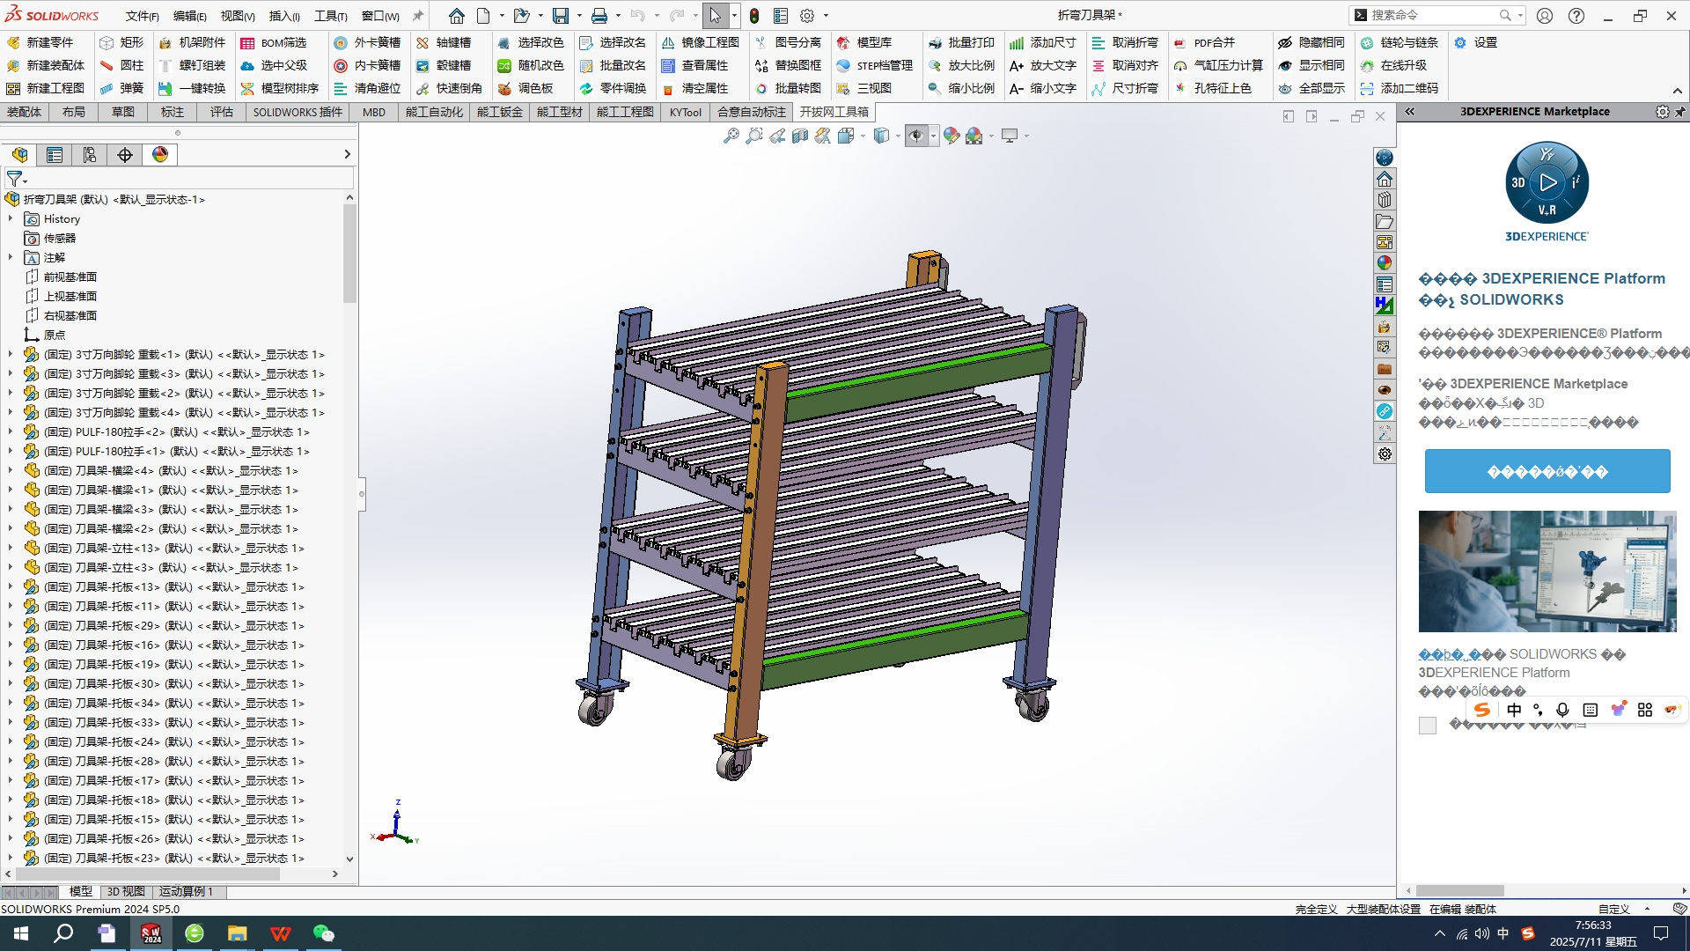Toggle the Hide/Show Items eye button
The image size is (1690, 951).
(916, 136)
